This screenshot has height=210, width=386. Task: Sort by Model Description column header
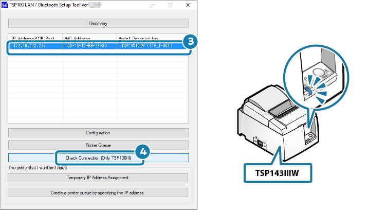pos(149,39)
